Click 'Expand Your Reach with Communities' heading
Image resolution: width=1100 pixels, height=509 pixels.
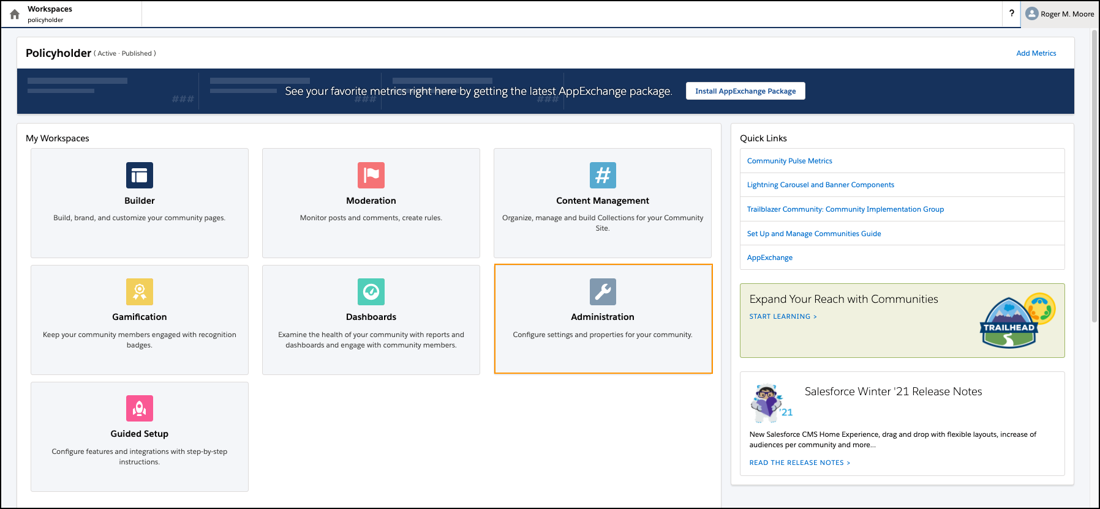844,299
